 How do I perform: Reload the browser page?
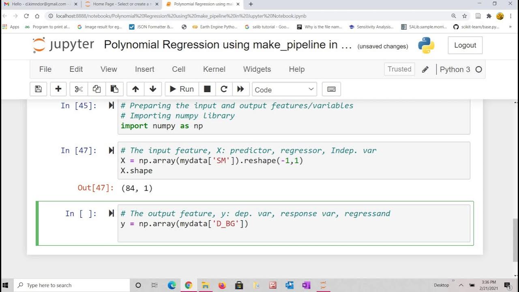[x=26, y=16]
